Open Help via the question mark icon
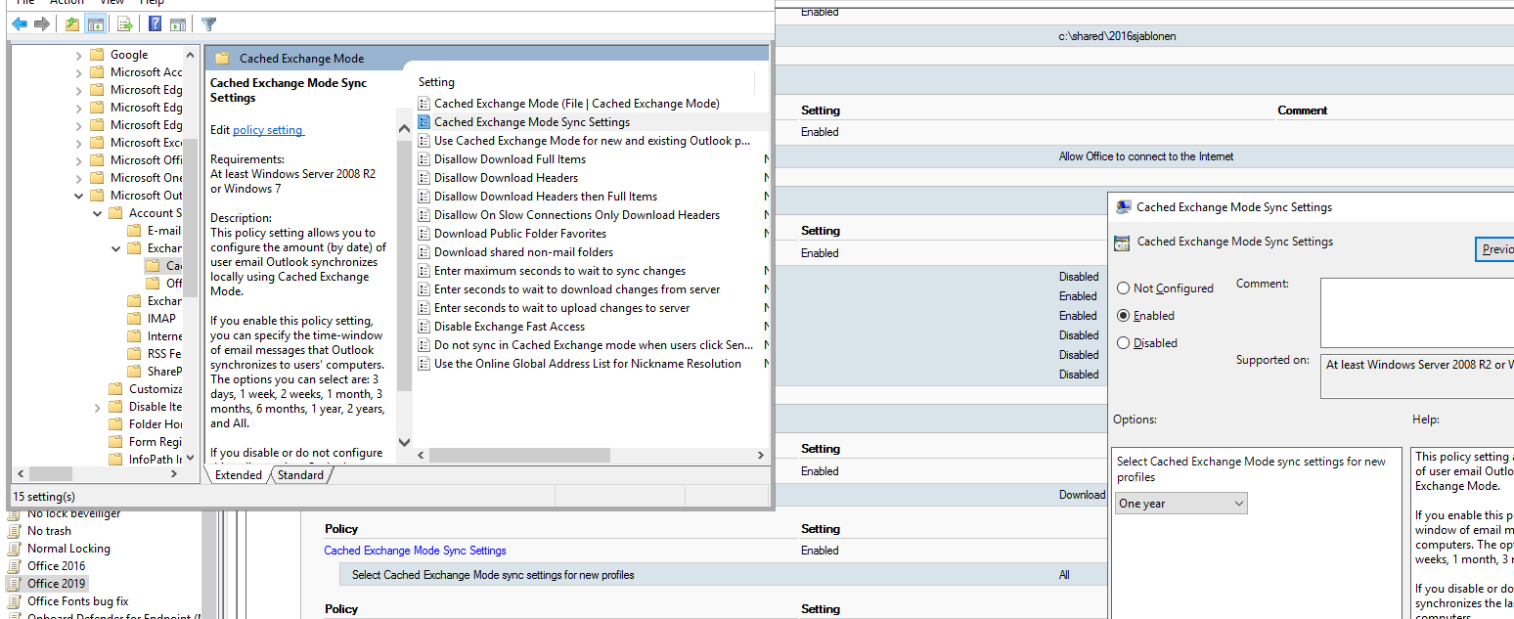The height and width of the screenshot is (619, 1514). point(155,24)
